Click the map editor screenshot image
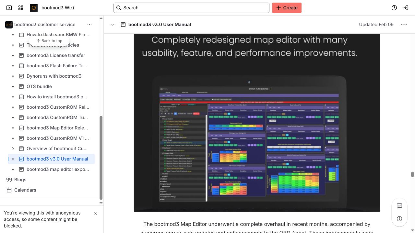The width and height of the screenshot is (415, 233). (257, 123)
